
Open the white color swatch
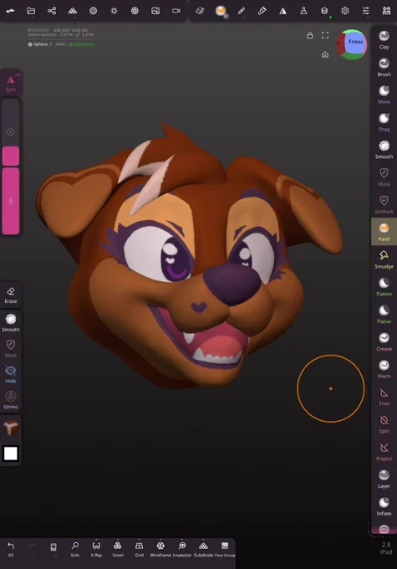tap(11, 454)
